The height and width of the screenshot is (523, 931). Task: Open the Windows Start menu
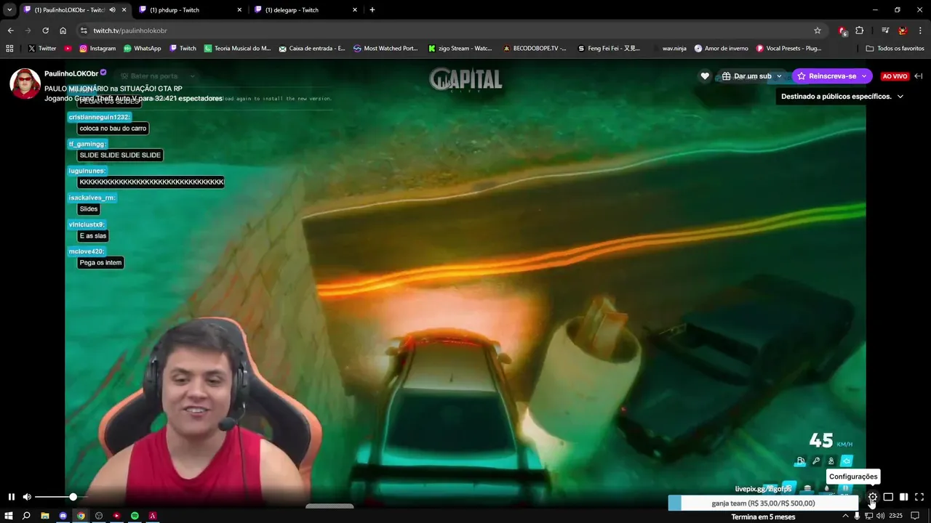(9, 516)
